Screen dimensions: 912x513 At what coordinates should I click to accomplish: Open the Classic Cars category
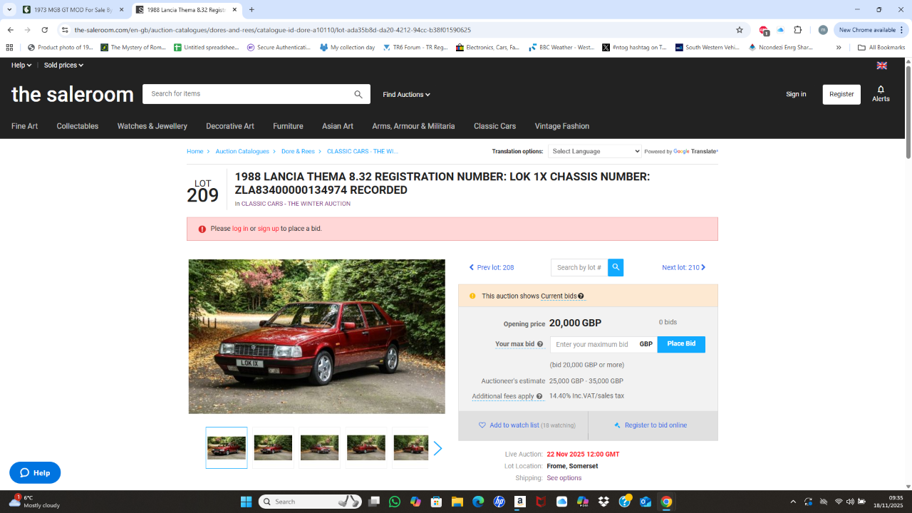[494, 126]
